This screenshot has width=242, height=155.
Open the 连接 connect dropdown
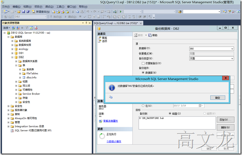coord(6,28)
